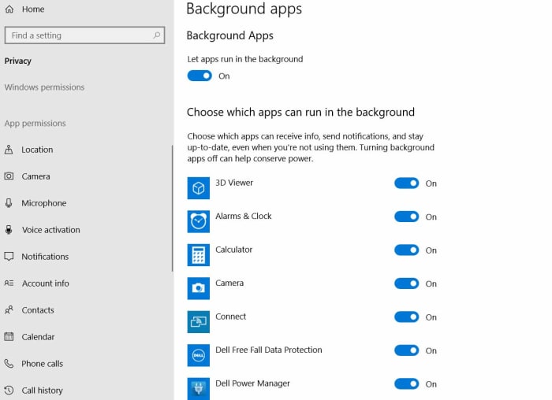The image size is (552, 400).
Task: Click the Home icon in sidebar
Action: (9, 9)
